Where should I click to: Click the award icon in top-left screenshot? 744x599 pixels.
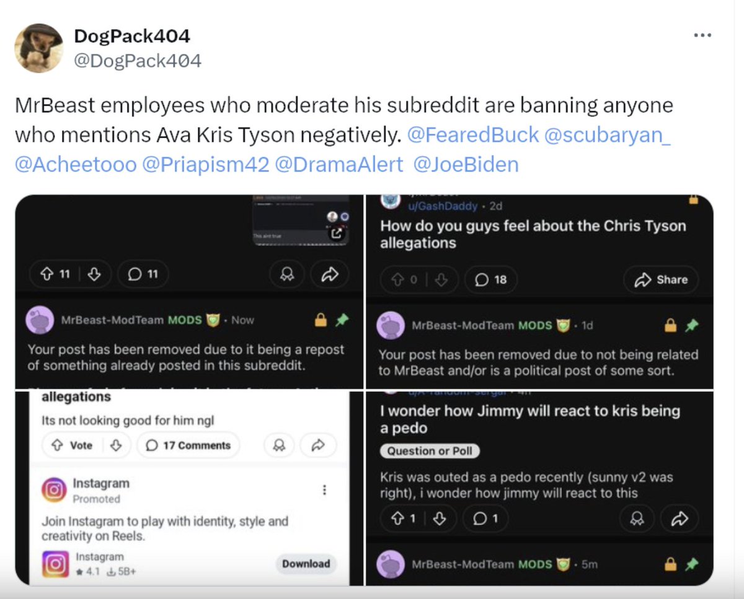coord(288,275)
